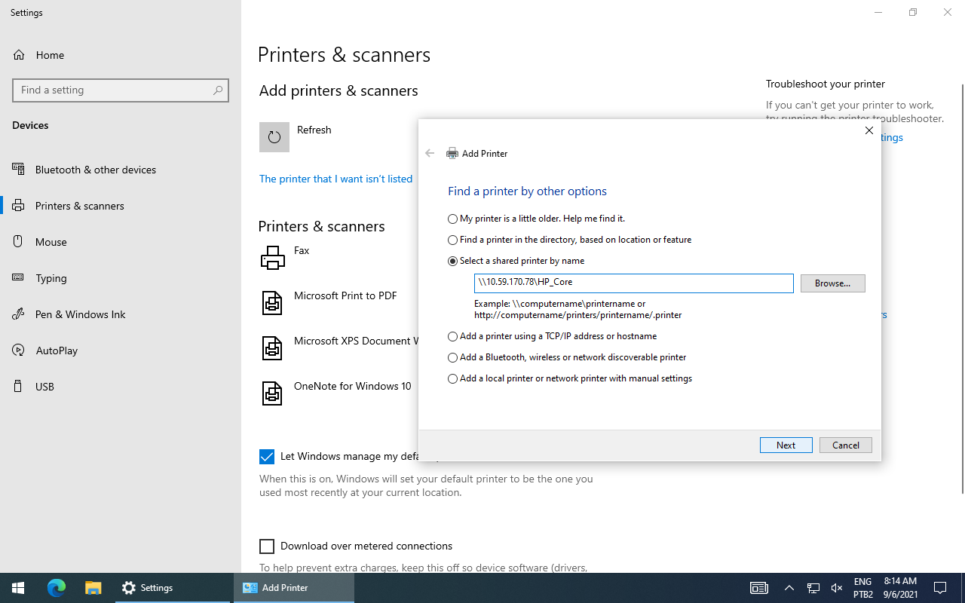
Task: Click 'The printer that I want isn't listed'
Action: [x=335, y=179]
